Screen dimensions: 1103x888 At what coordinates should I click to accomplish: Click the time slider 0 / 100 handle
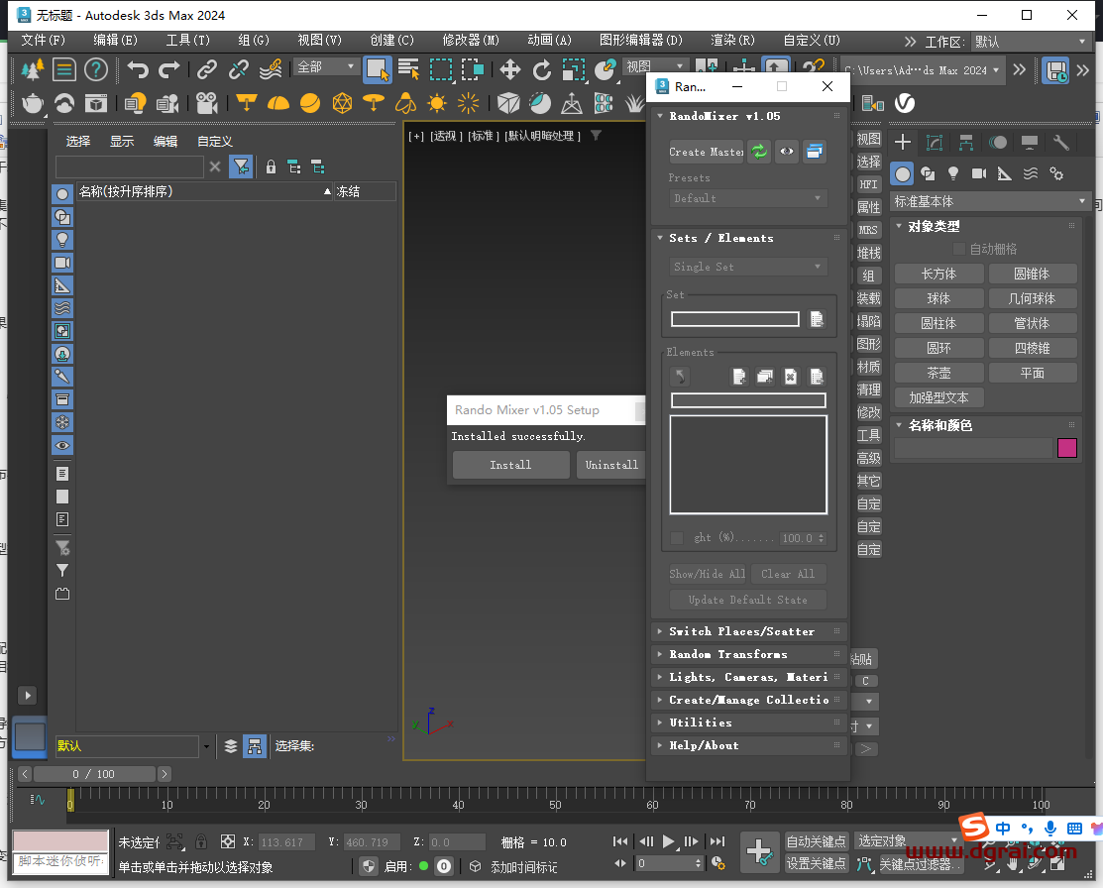point(94,774)
